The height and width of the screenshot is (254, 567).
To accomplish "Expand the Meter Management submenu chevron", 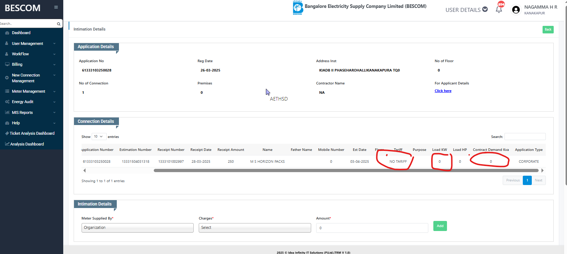I will point(54,92).
